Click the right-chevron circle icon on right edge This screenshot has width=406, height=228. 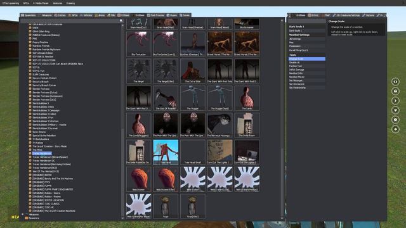pos(395,101)
